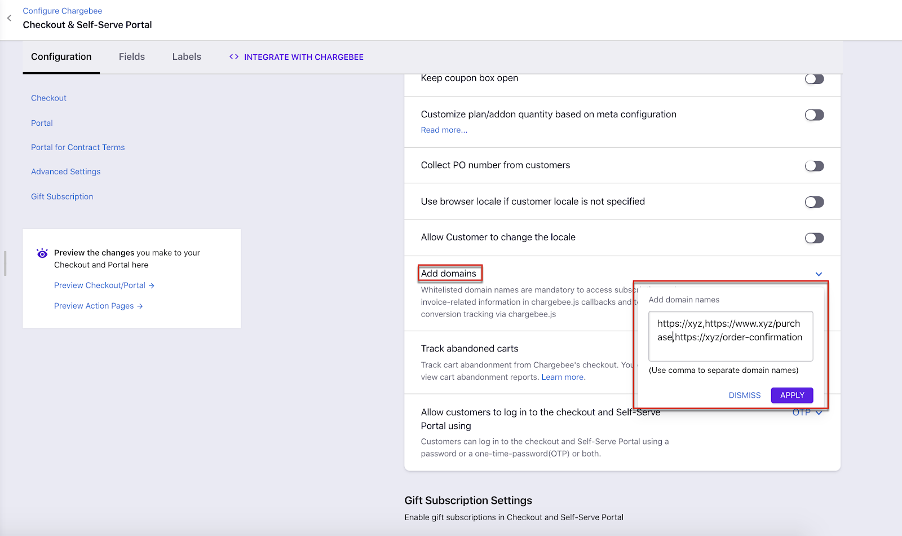Go to Gift Subscription section
This screenshot has height=536, width=902.
(x=62, y=196)
